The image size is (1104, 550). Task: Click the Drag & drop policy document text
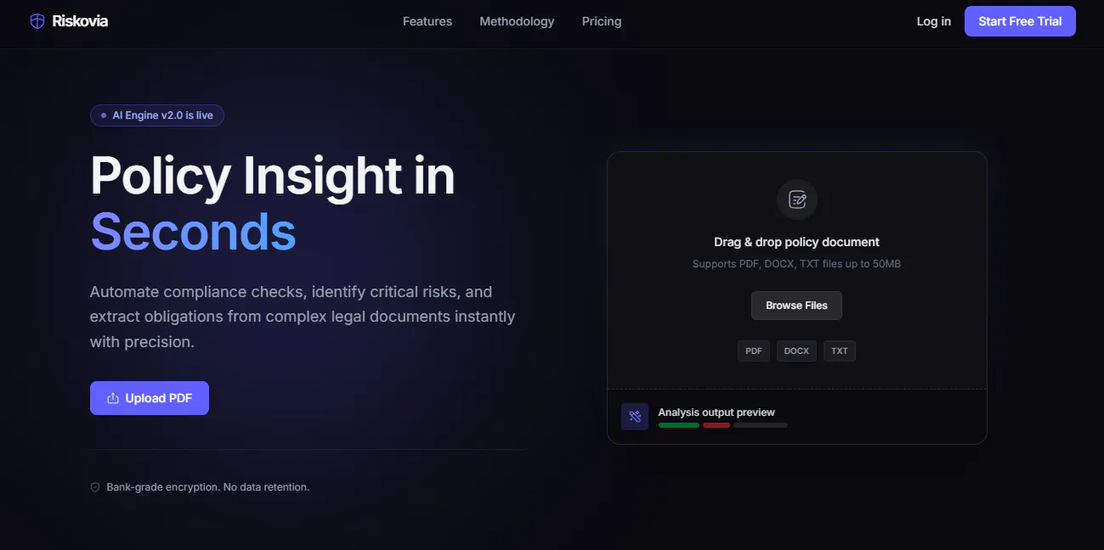796,242
